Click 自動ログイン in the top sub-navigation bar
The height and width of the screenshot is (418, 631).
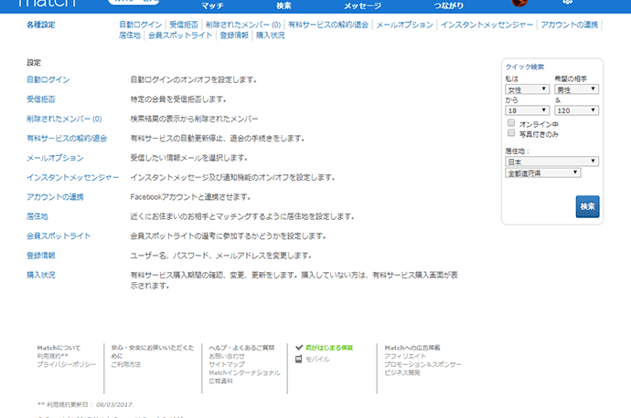point(141,25)
